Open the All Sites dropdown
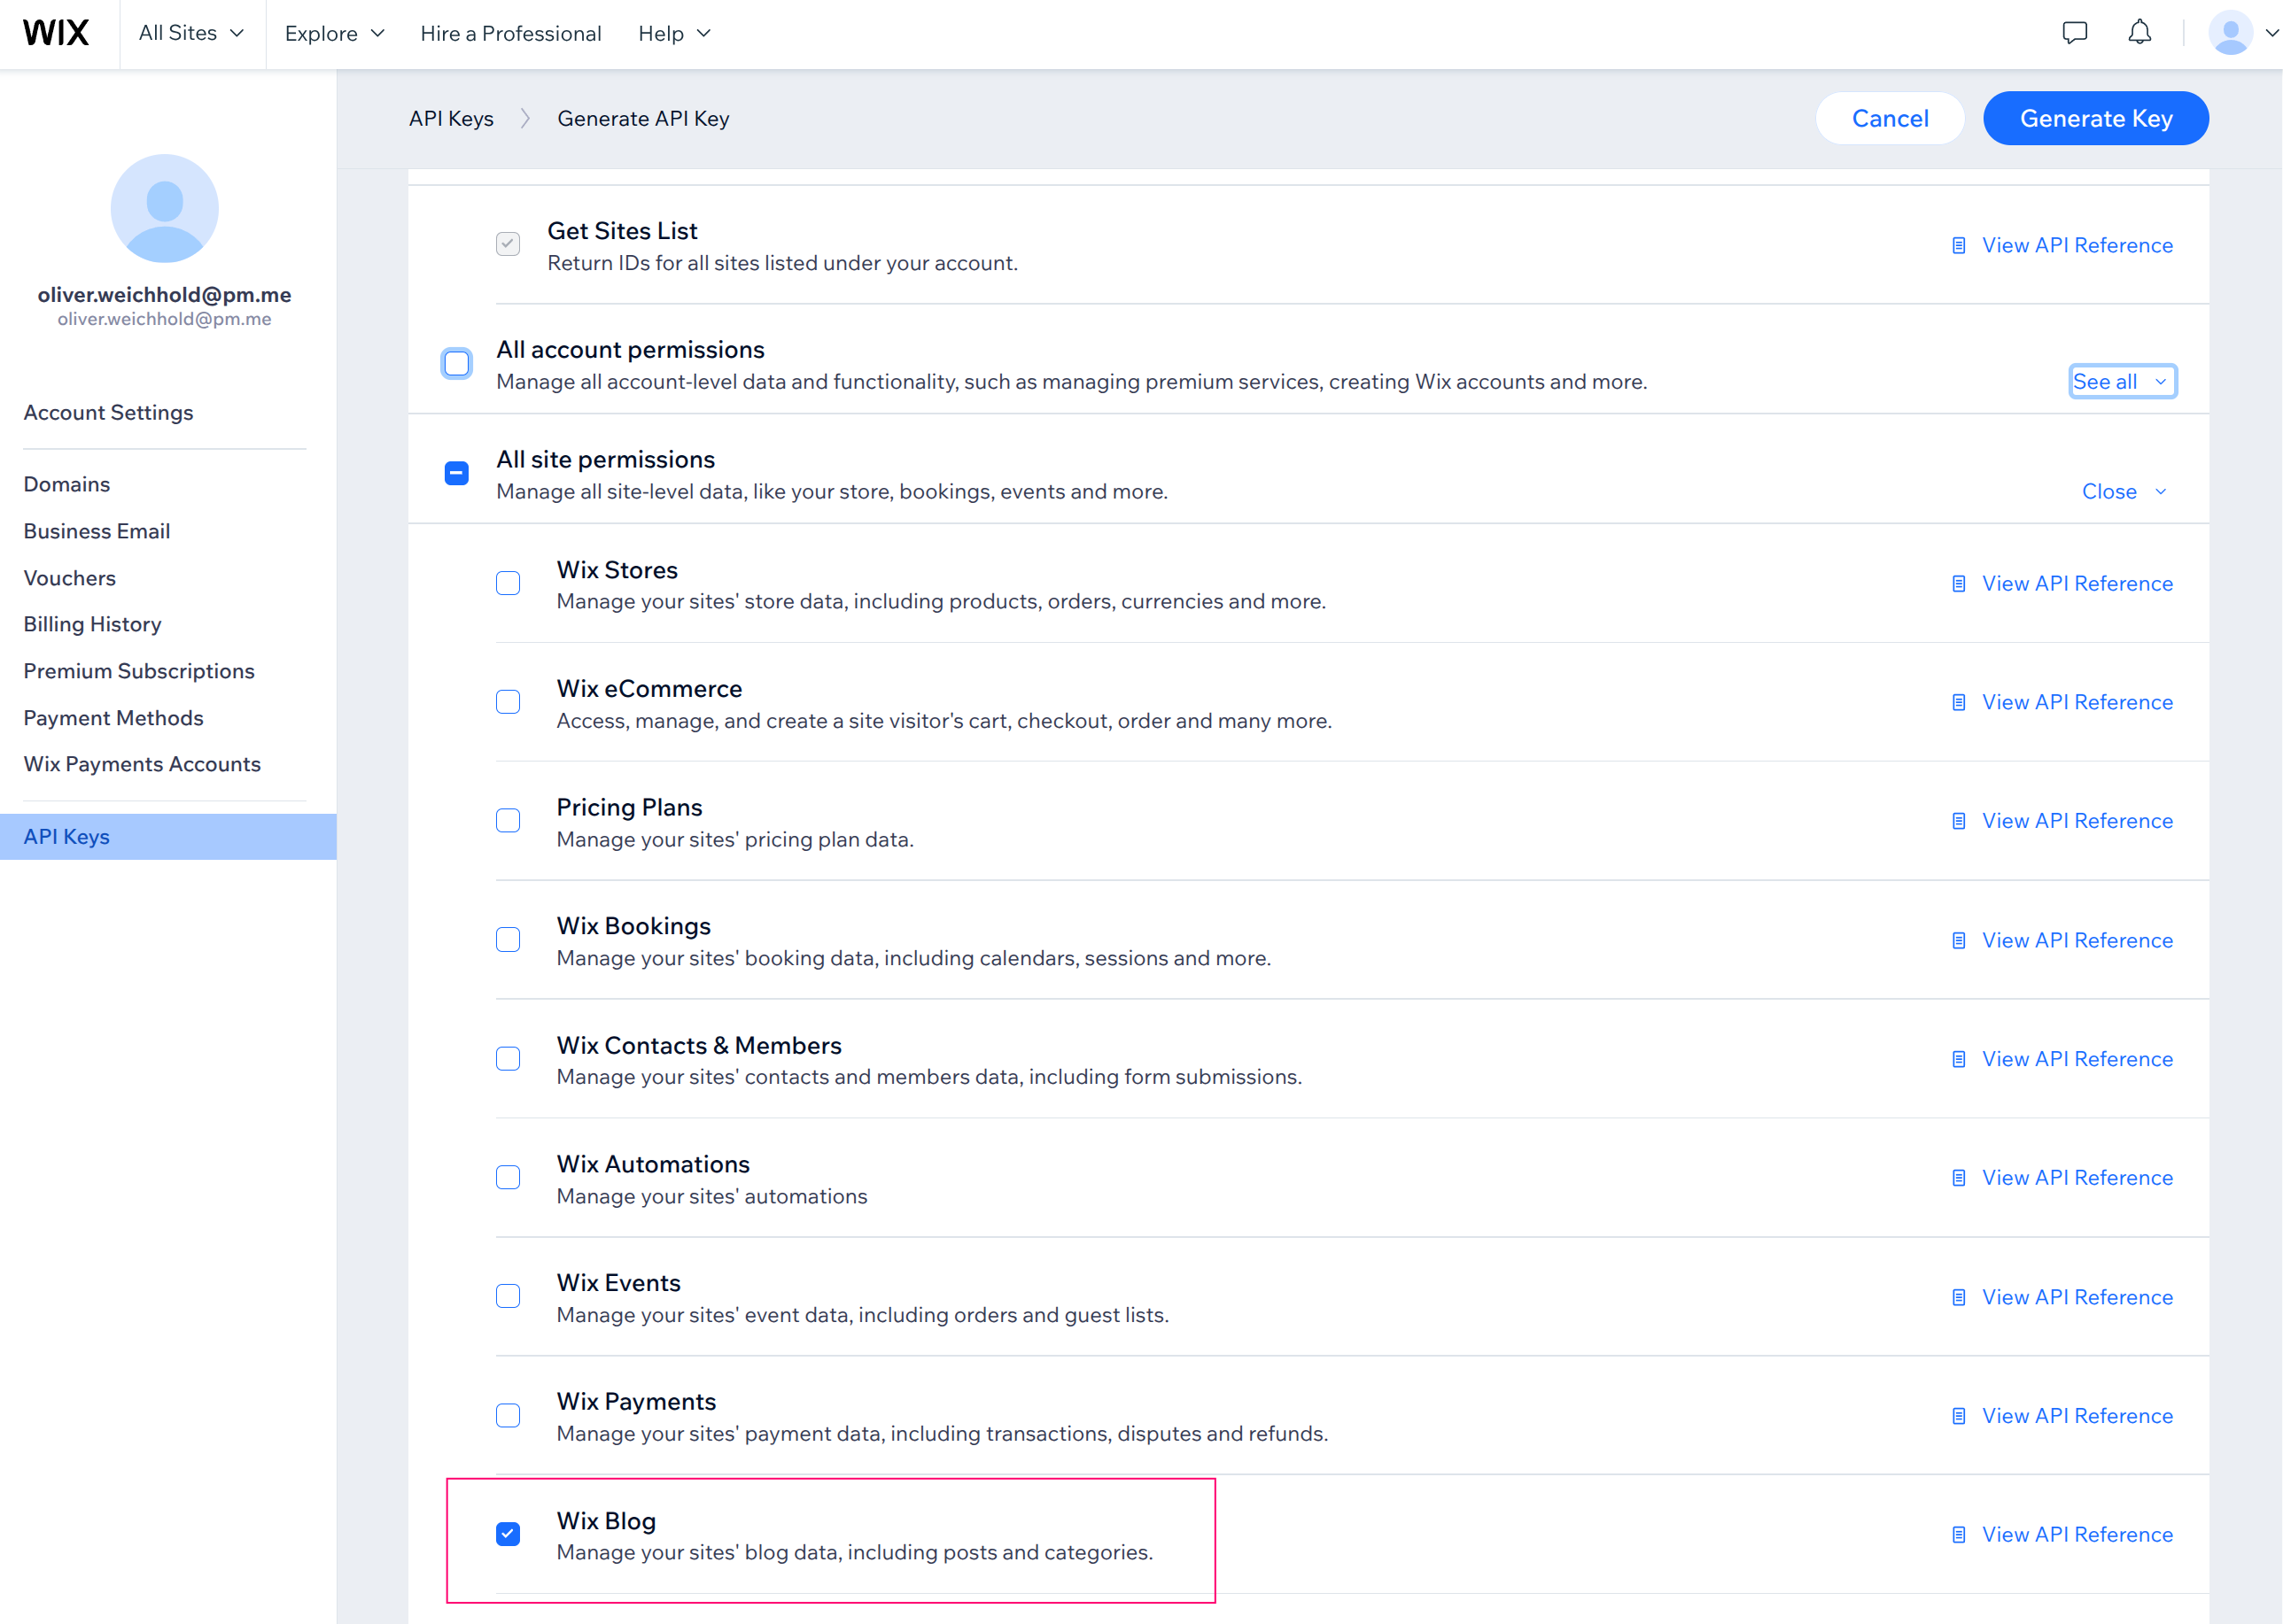 click(191, 33)
